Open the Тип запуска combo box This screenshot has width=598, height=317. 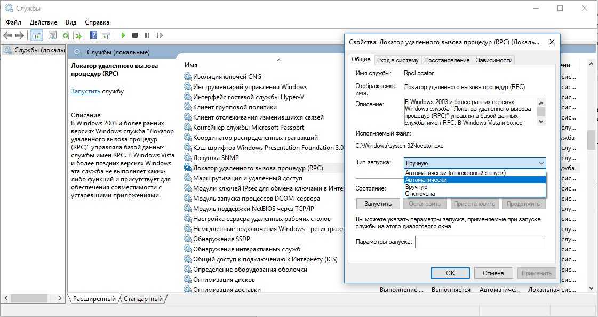click(x=475, y=163)
